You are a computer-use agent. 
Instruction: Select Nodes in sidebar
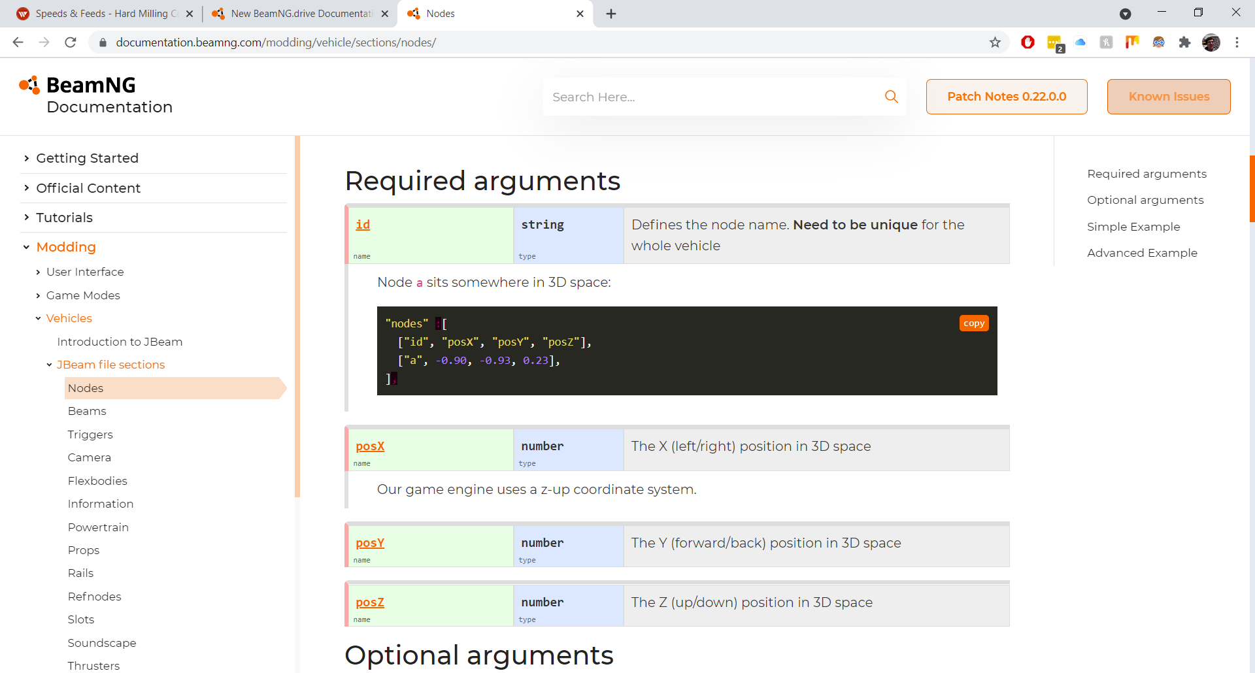[x=175, y=388]
